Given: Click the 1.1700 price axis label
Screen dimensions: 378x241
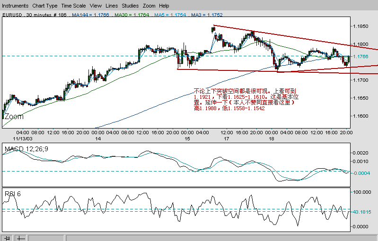Looking at the screenshot, I should 360,80.
